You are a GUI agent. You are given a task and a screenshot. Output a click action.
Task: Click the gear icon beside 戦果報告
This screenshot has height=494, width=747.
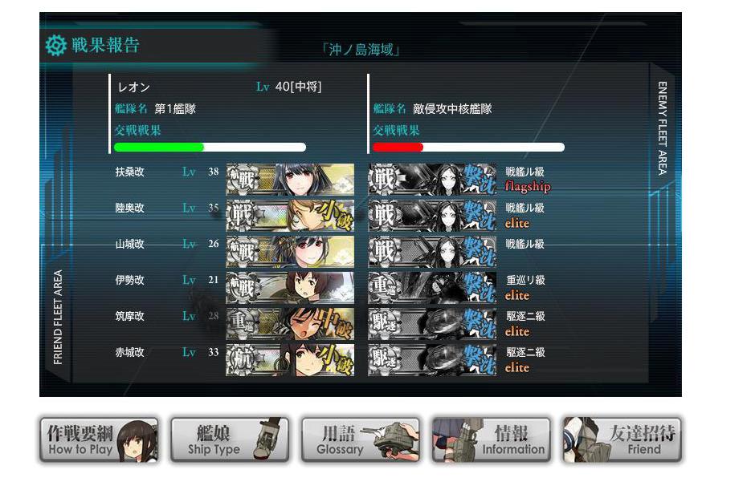point(55,45)
